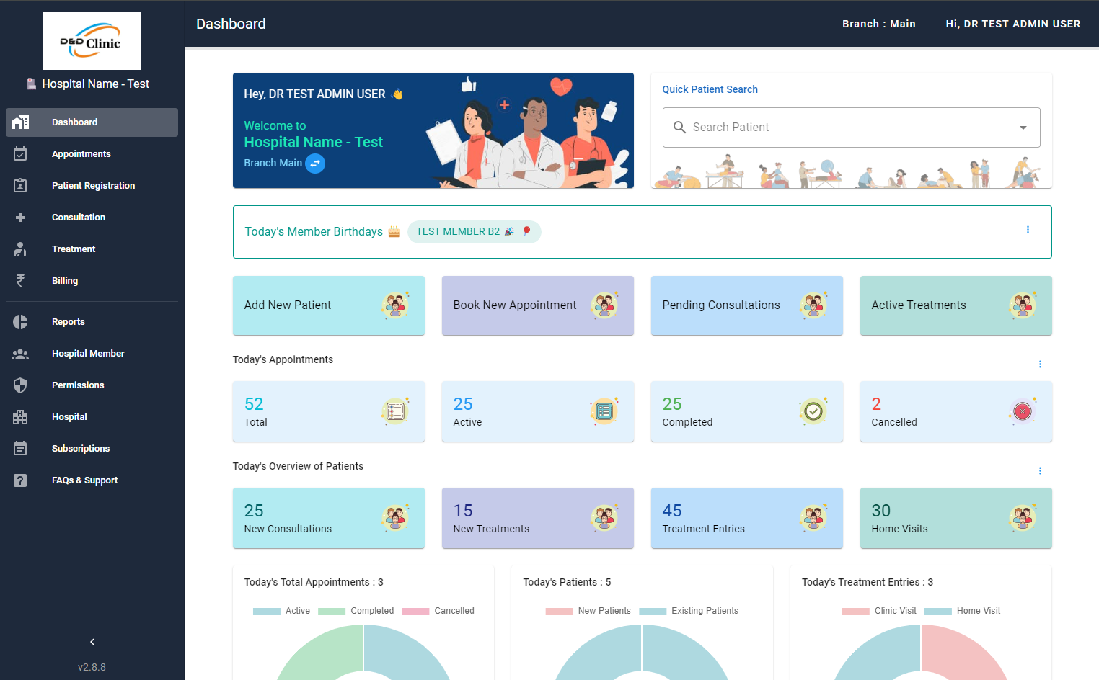
Task: Open Subscriptions menu item
Action: click(x=92, y=449)
